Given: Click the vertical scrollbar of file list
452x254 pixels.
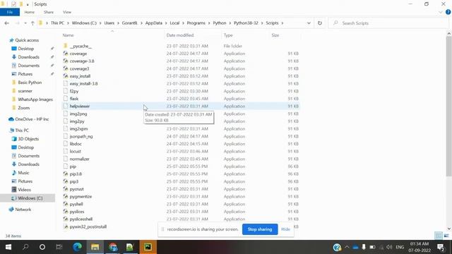Looking at the screenshot, I should (x=449, y=107).
